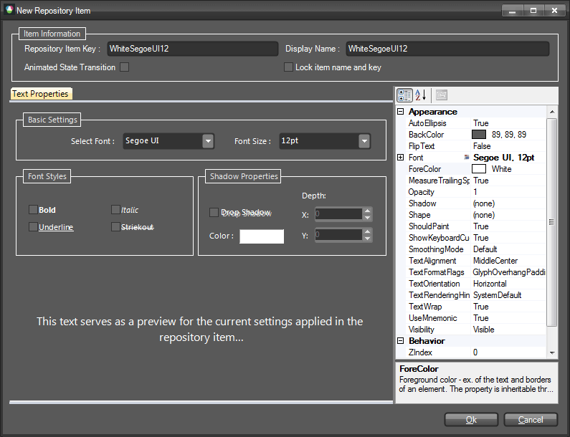Minimize the New Repository Item window
Screen dimensions: 570x437
coord(513,11)
